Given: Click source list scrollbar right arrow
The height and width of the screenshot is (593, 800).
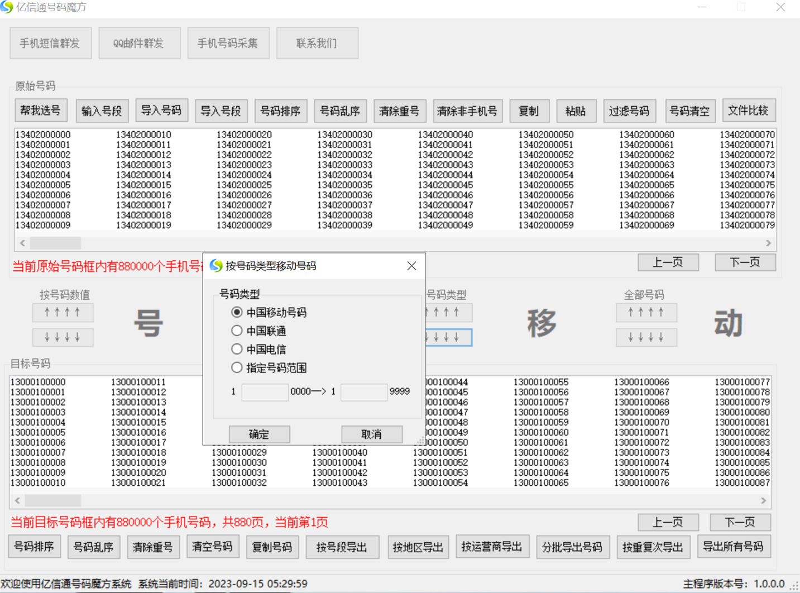Looking at the screenshot, I should 768,243.
